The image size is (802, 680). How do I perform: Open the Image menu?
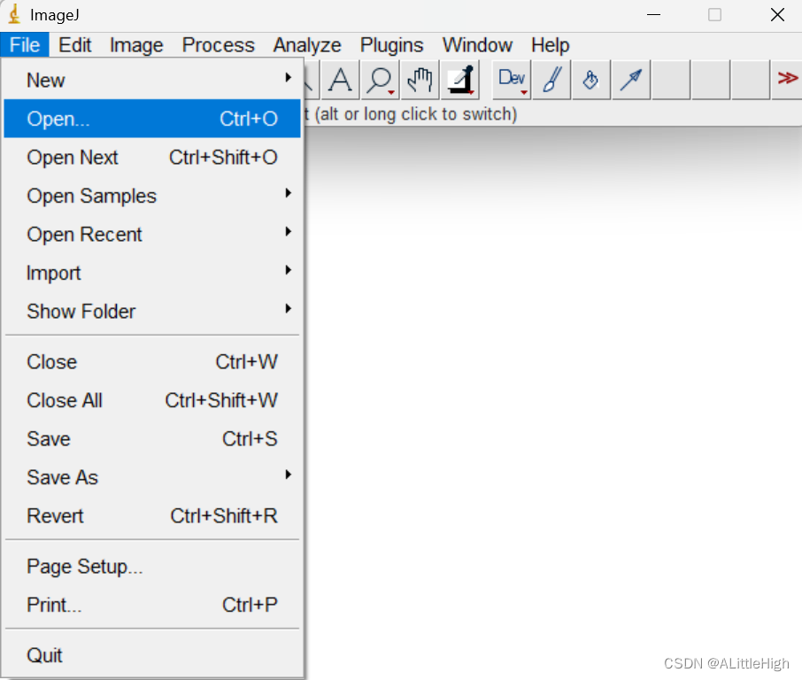coord(136,45)
